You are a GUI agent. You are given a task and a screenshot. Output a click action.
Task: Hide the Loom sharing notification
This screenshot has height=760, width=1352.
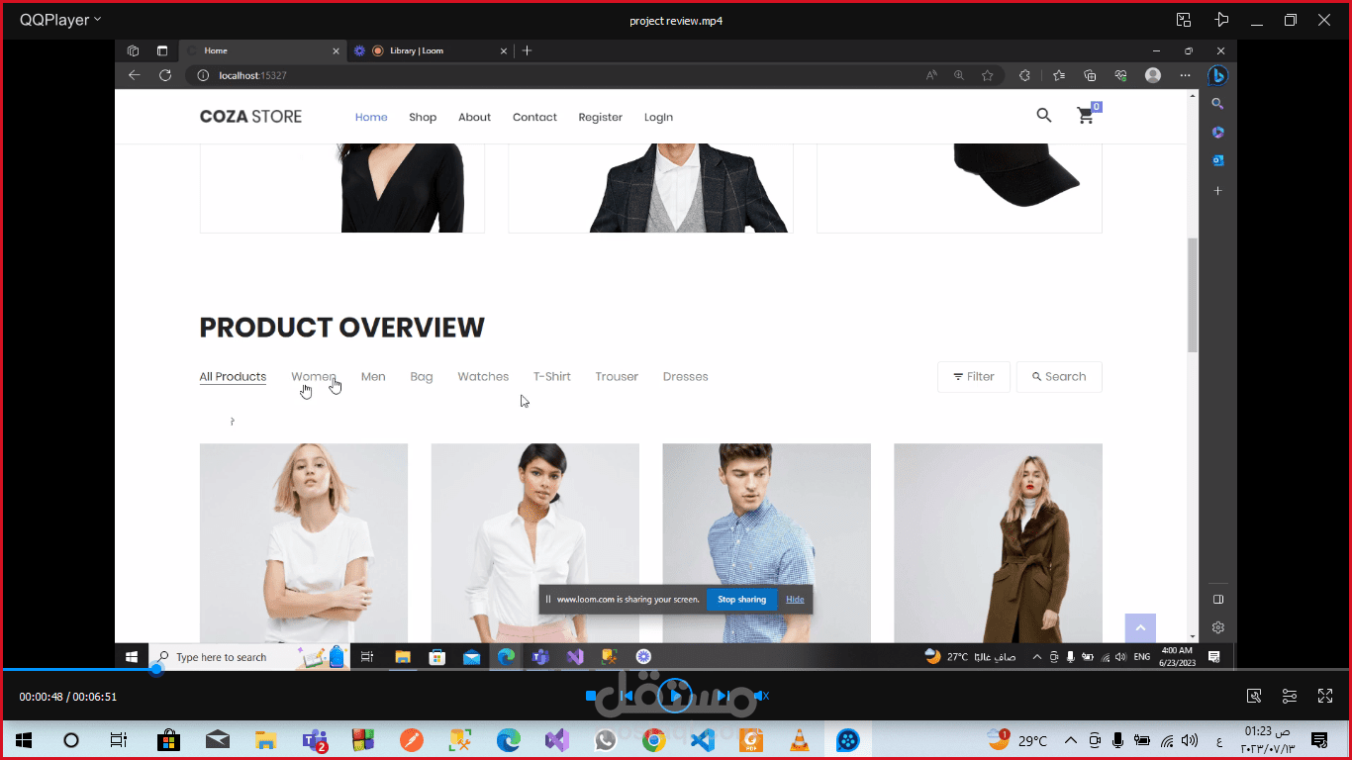(x=795, y=599)
